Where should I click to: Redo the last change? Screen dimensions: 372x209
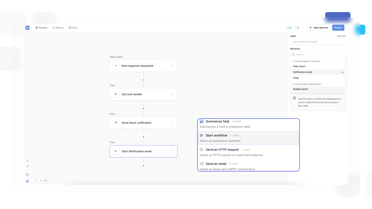click(x=27, y=167)
